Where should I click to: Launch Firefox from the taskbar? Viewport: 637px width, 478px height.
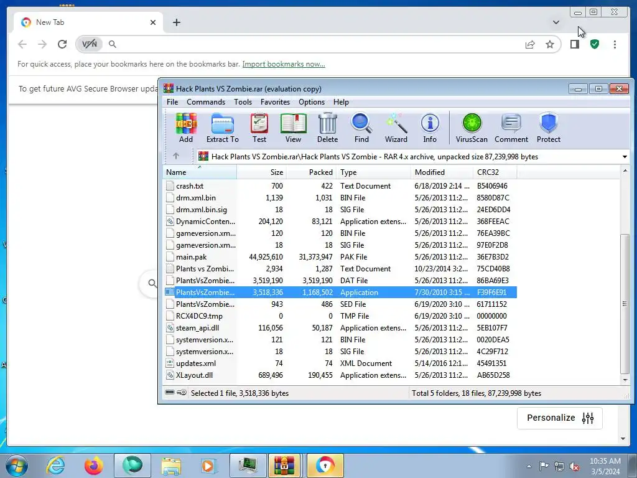click(93, 466)
